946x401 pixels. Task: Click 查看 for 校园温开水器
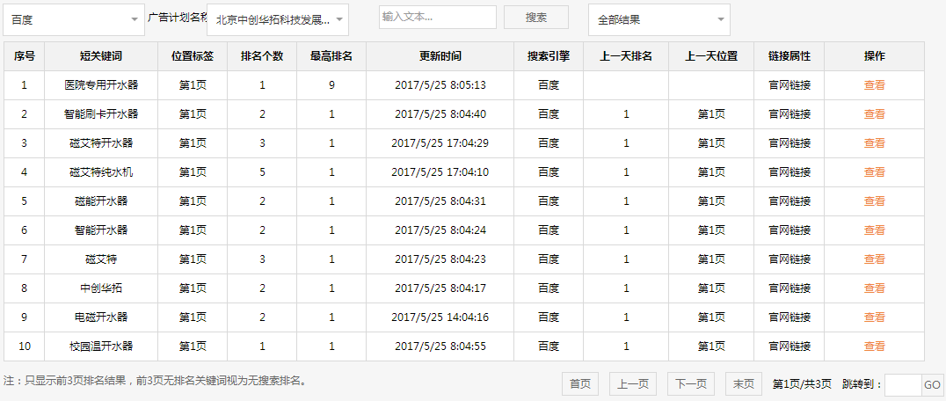point(874,346)
